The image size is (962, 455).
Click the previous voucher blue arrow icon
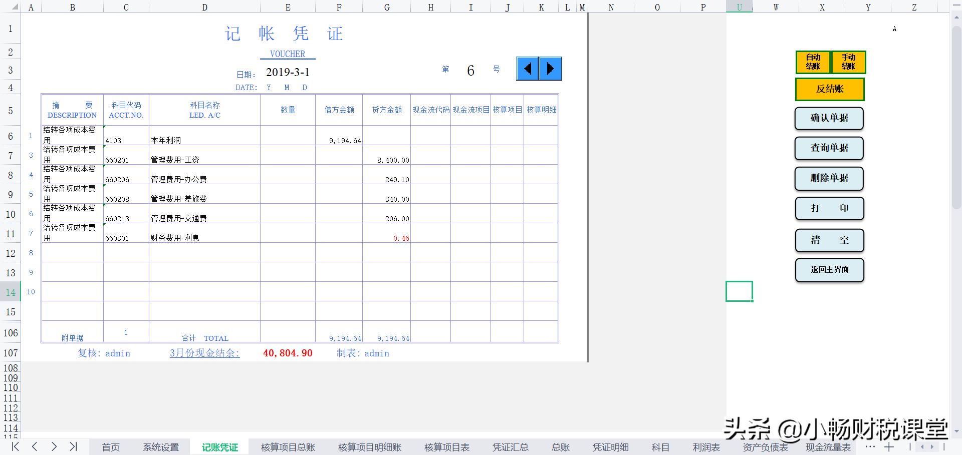tap(527, 69)
